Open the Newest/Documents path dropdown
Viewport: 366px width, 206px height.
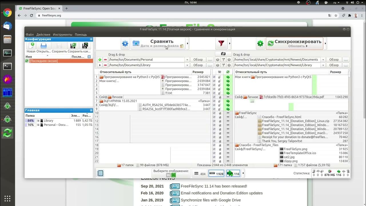click(323, 60)
